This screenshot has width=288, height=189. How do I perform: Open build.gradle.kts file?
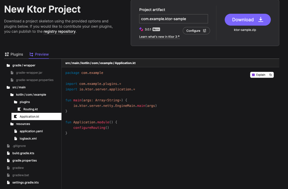coord(23,153)
